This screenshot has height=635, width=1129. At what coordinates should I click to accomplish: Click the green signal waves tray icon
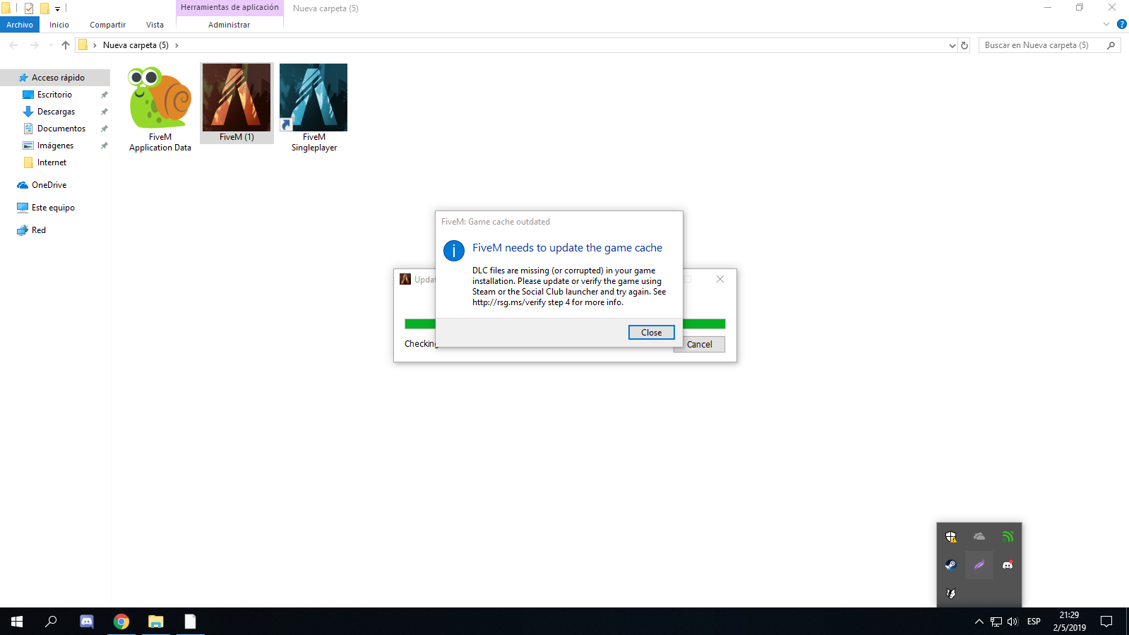(x=1008, y=537)
